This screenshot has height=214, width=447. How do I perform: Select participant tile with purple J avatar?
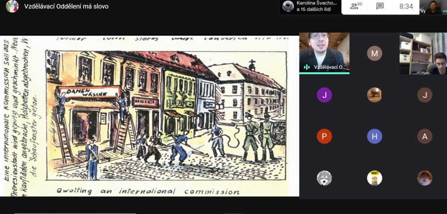click(324, 95)
